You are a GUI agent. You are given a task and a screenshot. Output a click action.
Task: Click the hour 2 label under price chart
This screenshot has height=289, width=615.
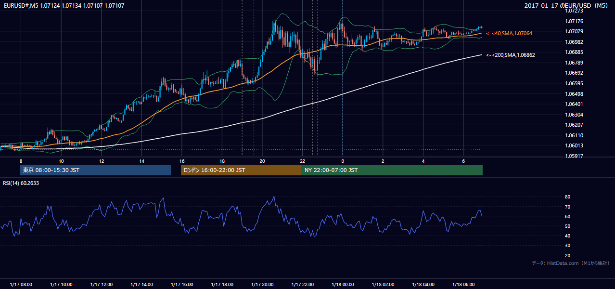coord(383,161)
